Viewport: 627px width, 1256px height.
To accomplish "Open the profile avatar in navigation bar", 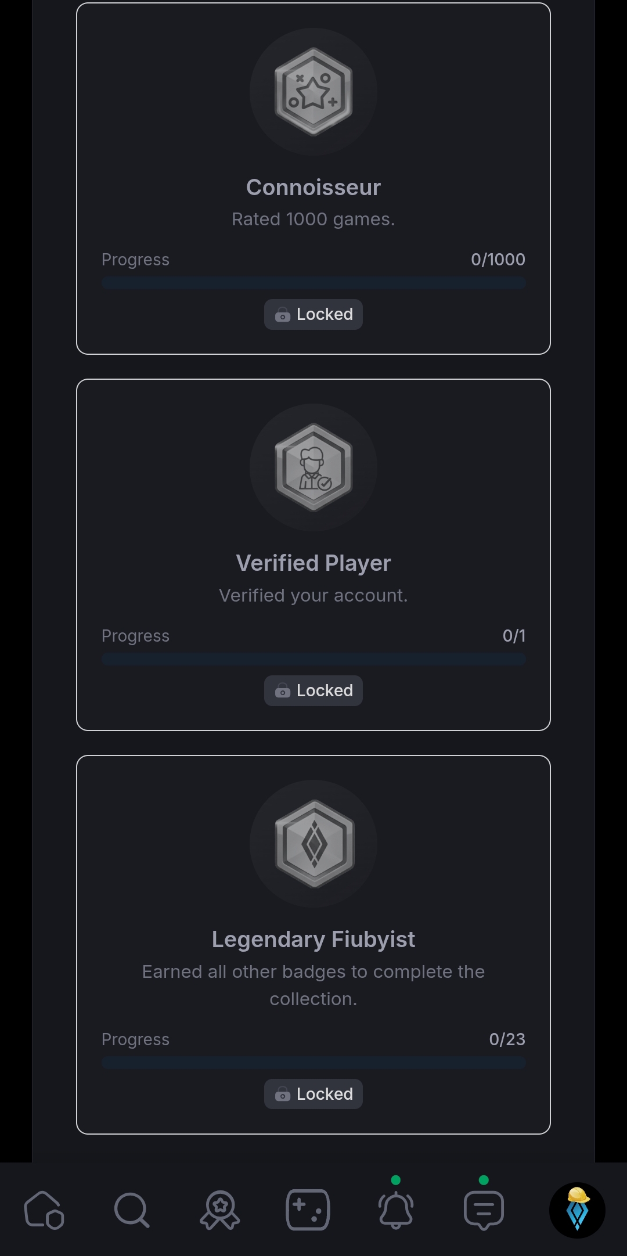I will 577,1210.
